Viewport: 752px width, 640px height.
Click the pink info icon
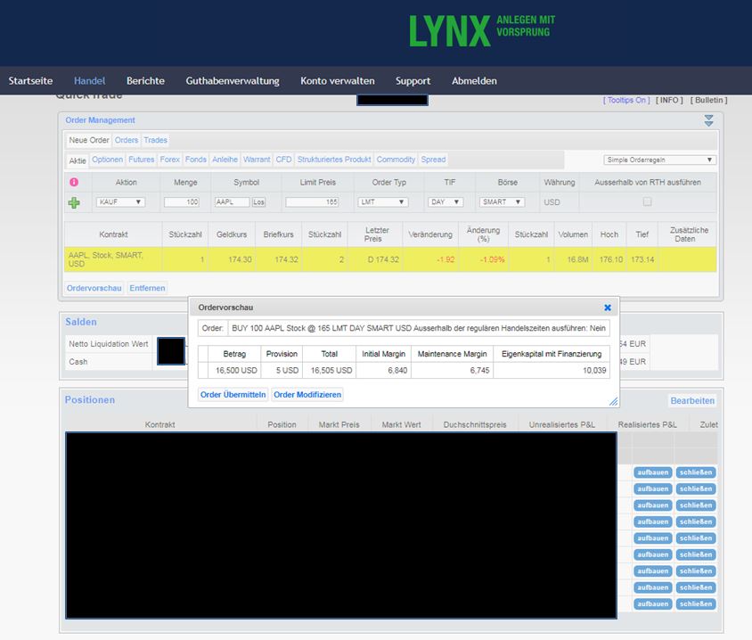coord(74,183)
